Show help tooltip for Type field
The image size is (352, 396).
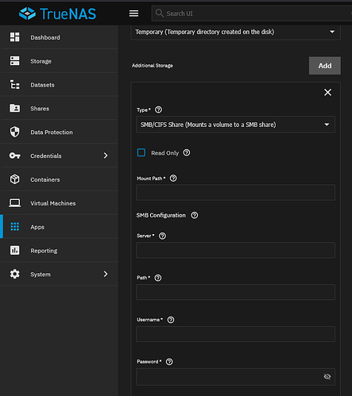click(x=158, y=110)
